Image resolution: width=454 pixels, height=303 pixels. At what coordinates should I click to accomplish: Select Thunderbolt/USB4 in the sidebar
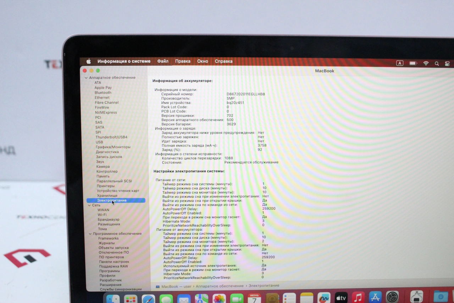(x=111, y=137)
